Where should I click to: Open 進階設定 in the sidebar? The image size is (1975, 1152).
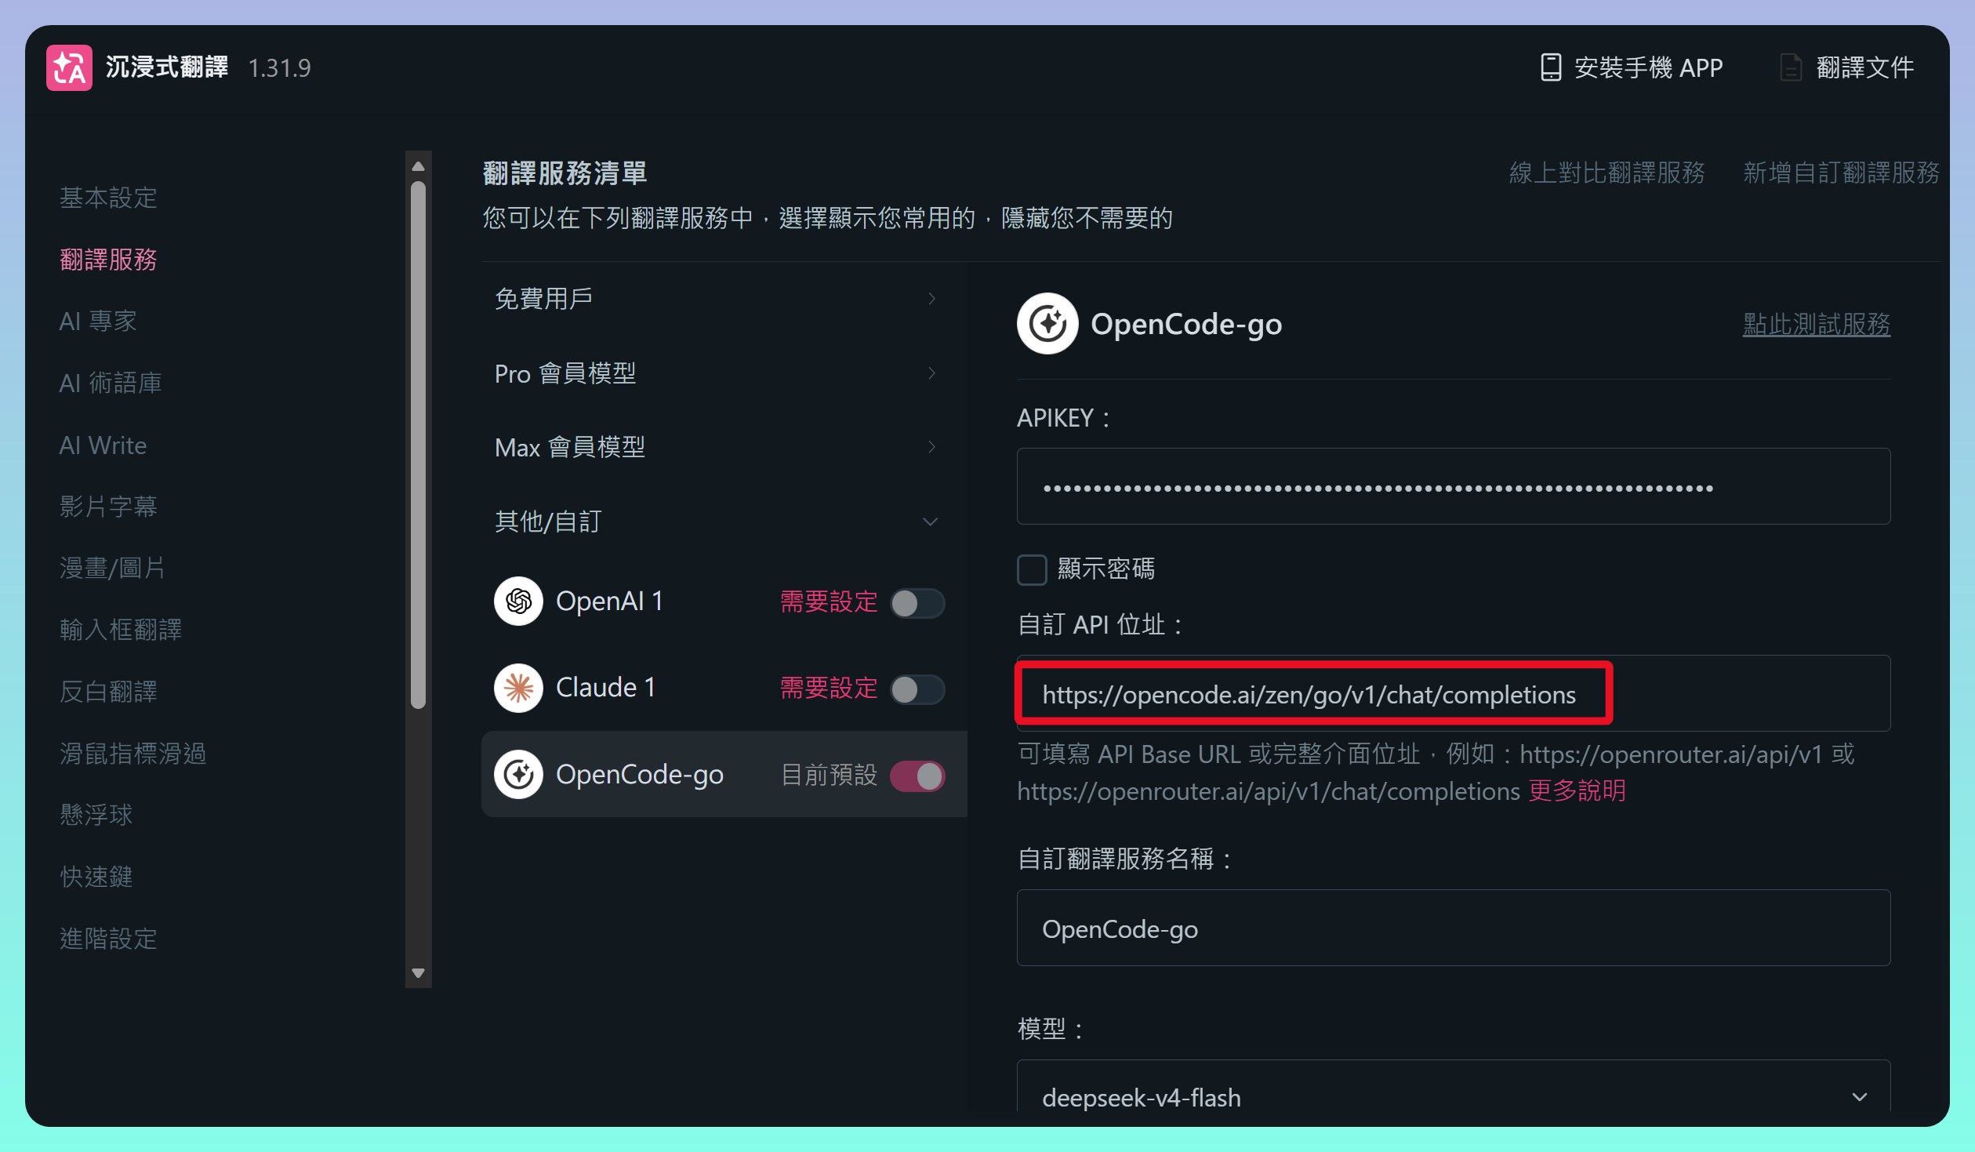(x=108, y=938)
